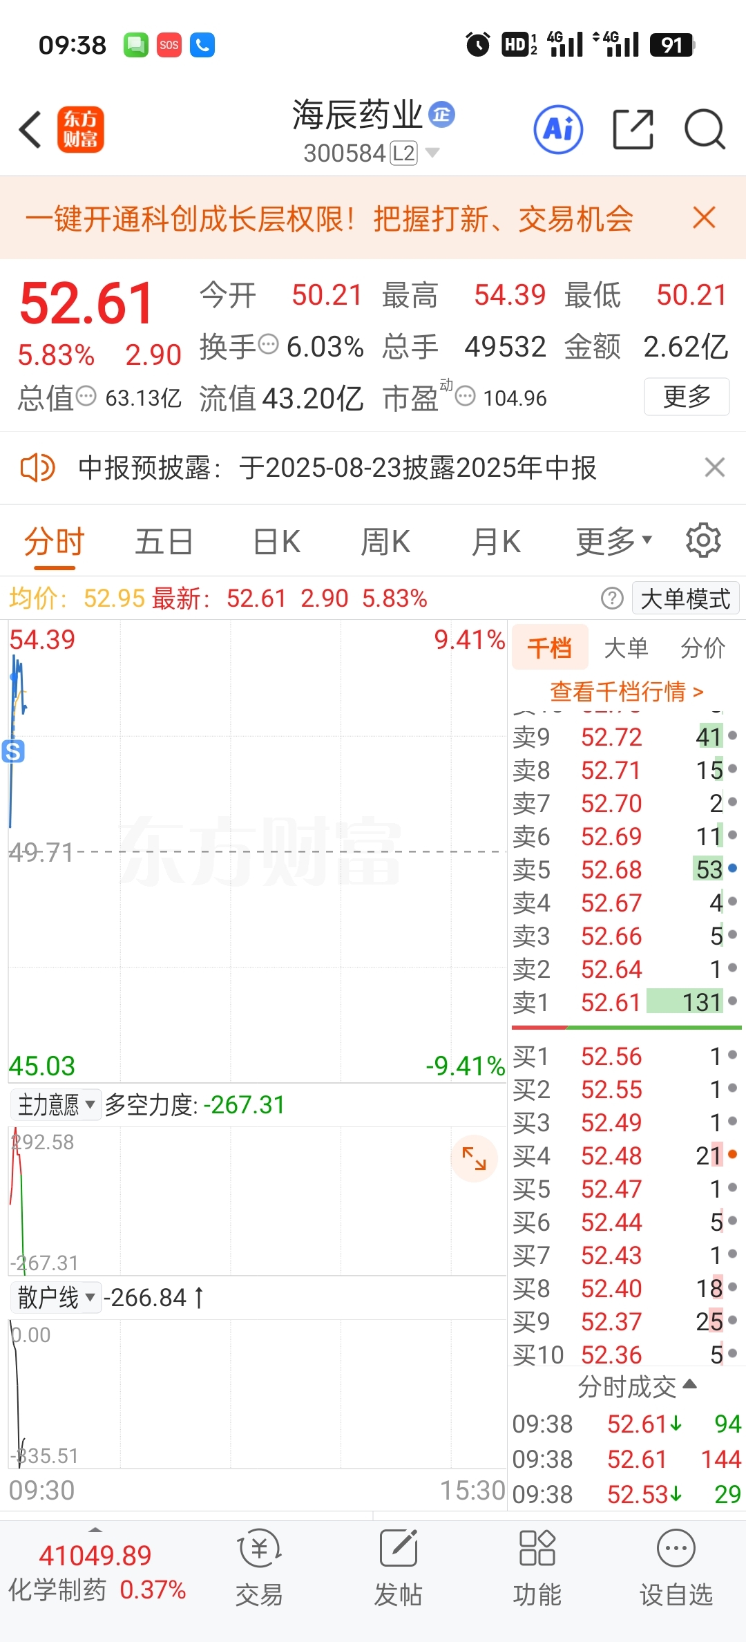
Task: Tap the current price 52.61 headline
Action: (86, 303)
